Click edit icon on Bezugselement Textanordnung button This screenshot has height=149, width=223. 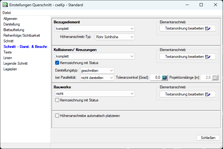tap(208, 28)
